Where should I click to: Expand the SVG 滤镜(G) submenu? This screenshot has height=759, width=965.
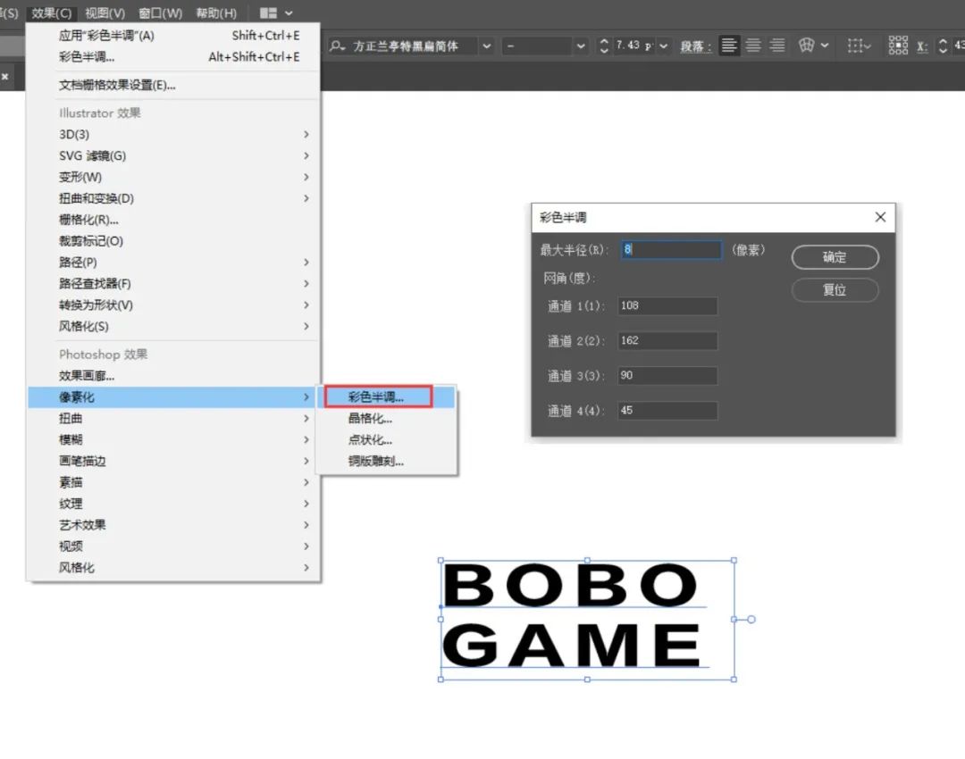click(173, 155)
